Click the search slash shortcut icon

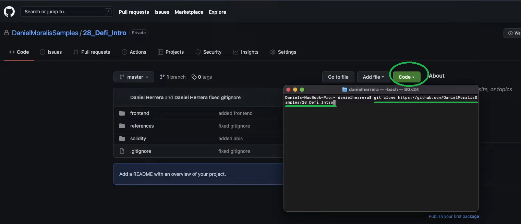(108, 12)
